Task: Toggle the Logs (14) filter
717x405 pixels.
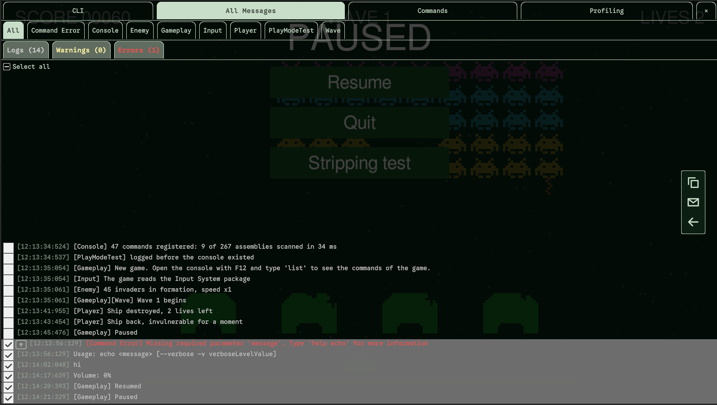Action: [26, 50]
